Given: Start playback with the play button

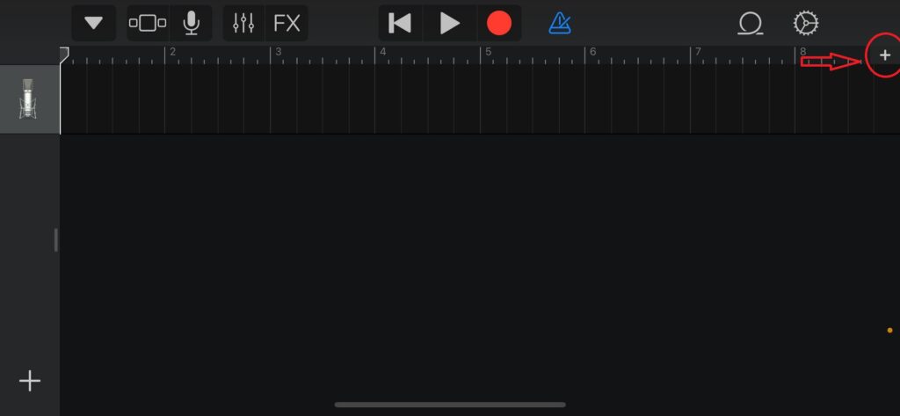Looking at the screenshot, I should pos(449,24).
